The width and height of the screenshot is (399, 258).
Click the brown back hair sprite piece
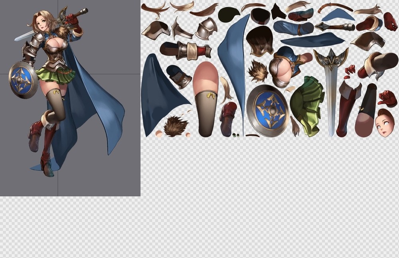(260, 41)
